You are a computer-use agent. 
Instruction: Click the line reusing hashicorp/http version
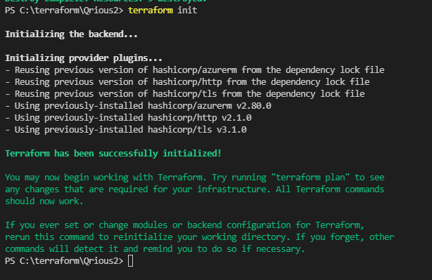point(187,82)
